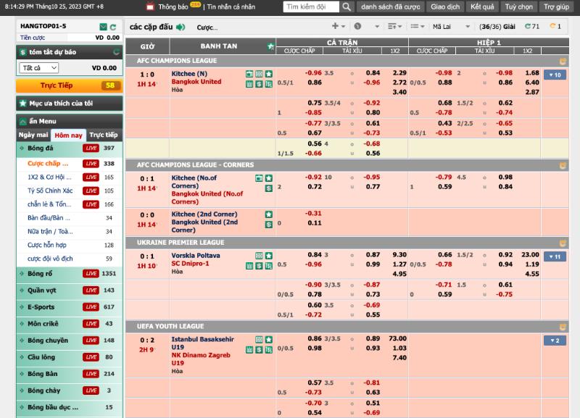Collapse the Ukraine Premier League section icon
580x418 pixels.
[563, 243]
